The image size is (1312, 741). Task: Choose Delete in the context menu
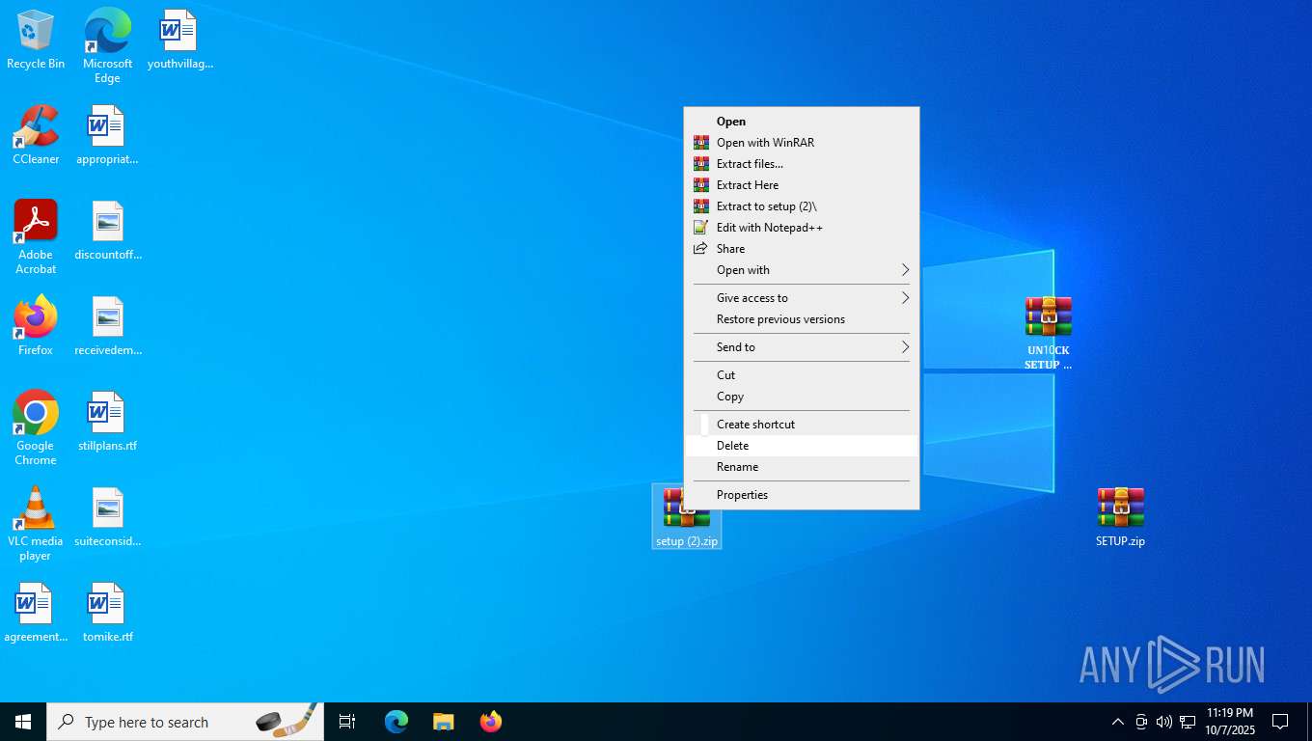tap(802, 446)
